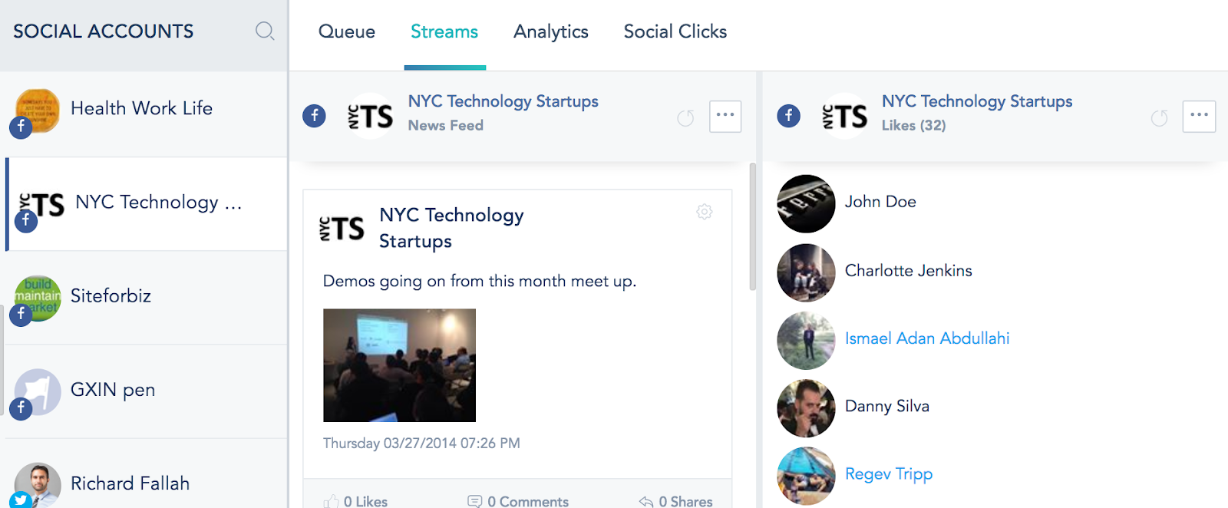
Task: Click the 0 Comments icon
Action: (475, 501)
